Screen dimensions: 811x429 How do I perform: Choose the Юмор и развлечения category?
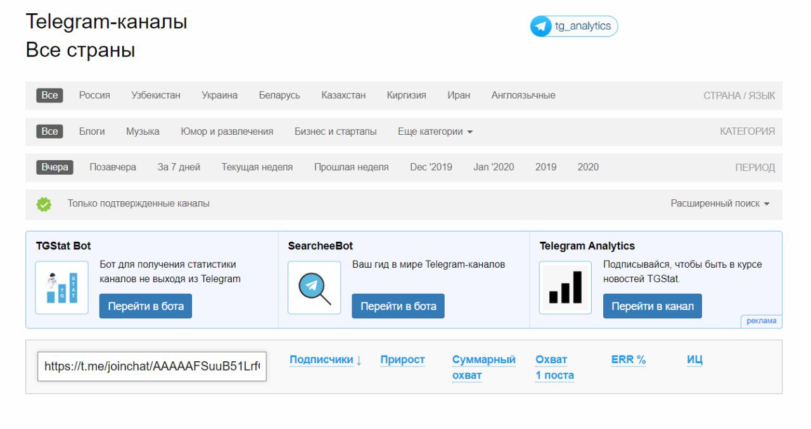click(x=227, y=132)
